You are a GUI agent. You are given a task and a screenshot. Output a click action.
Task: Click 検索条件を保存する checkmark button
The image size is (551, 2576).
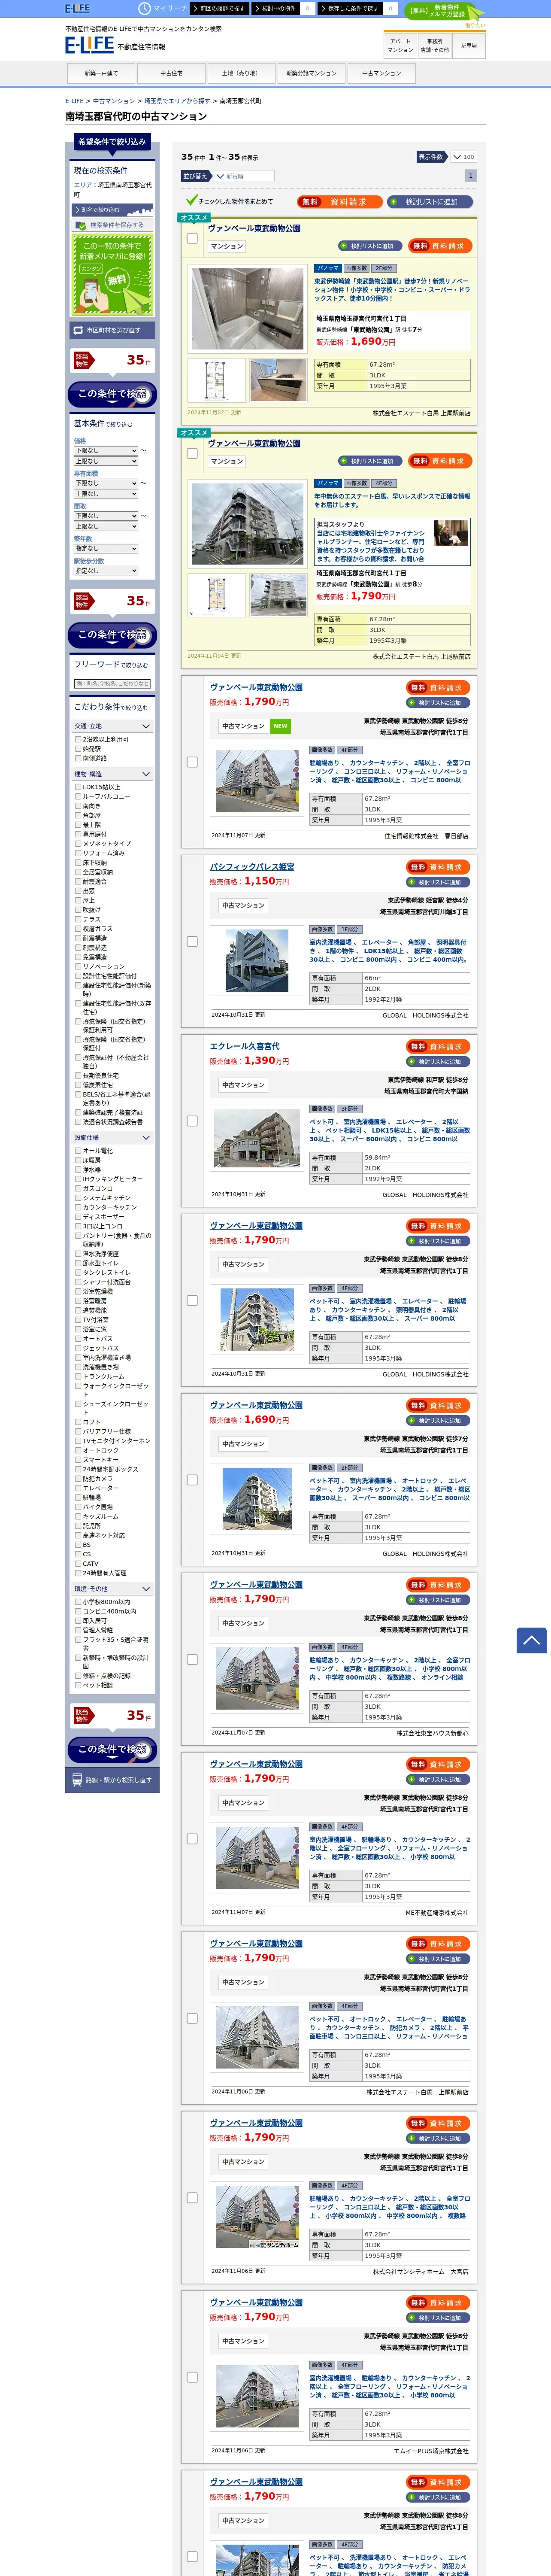[112, 225]
